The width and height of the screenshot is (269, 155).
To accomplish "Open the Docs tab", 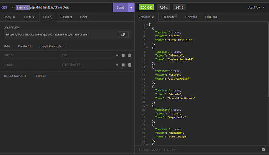I will click(x=84, y=17).
